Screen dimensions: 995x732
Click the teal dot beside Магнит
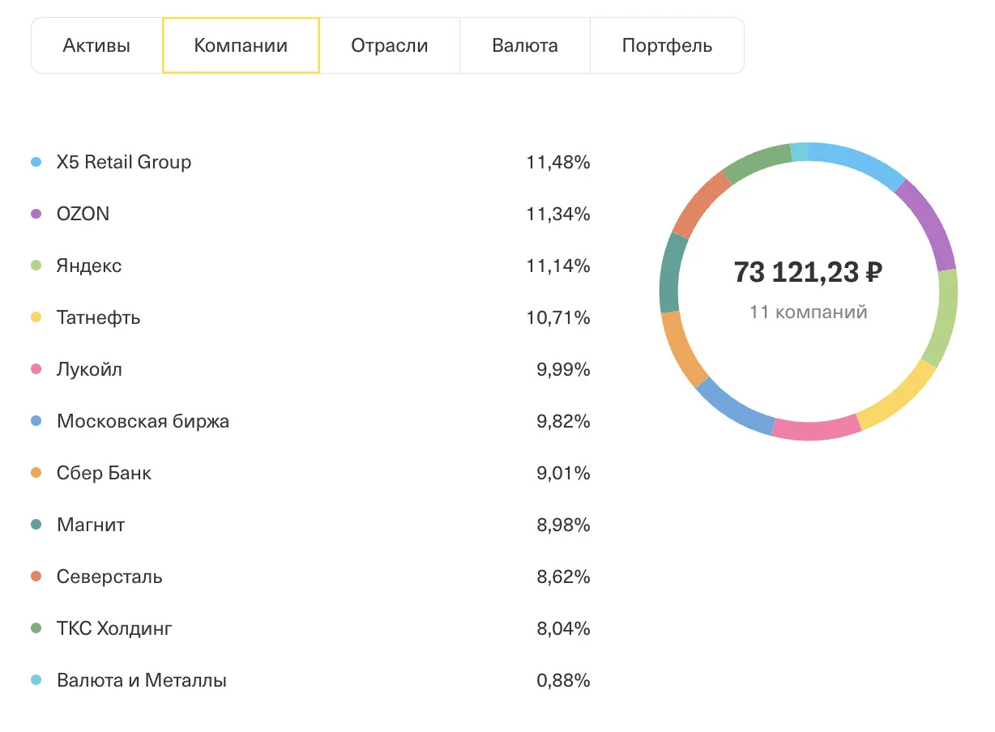36,525
